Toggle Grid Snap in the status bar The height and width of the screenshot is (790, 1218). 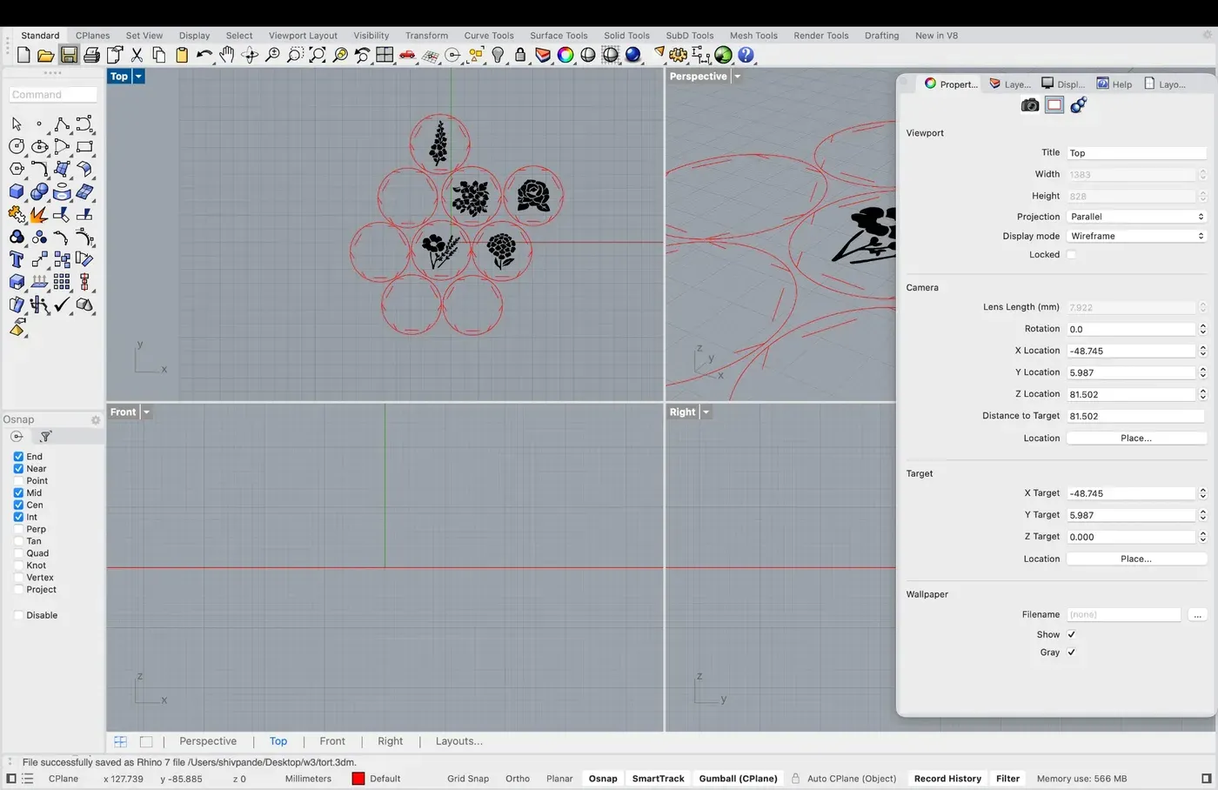pyautogui.click(x=468, y=779)
